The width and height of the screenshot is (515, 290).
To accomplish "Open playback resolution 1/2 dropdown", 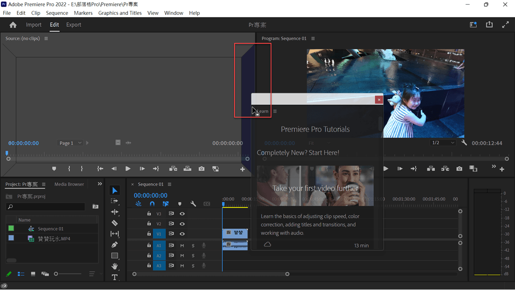I will click(443, 143).
